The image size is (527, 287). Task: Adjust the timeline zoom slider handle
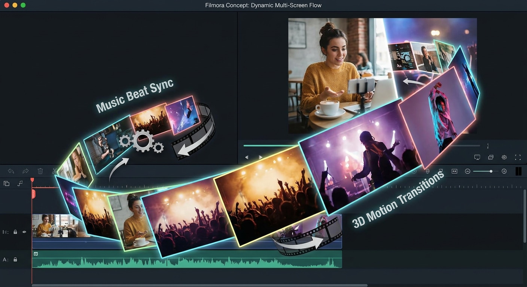tap(491, 171)
